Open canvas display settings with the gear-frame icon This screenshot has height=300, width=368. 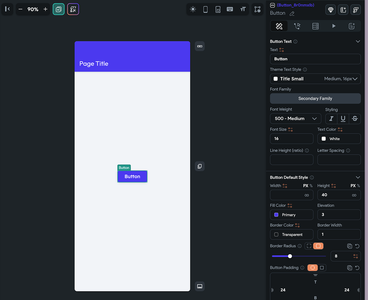pyautogui.click(x=257, y=9)
